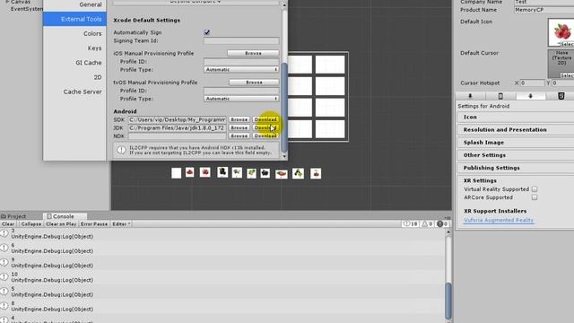574x323 pixels.
Task: Click log icon of entry '10'
Action: 4,277
